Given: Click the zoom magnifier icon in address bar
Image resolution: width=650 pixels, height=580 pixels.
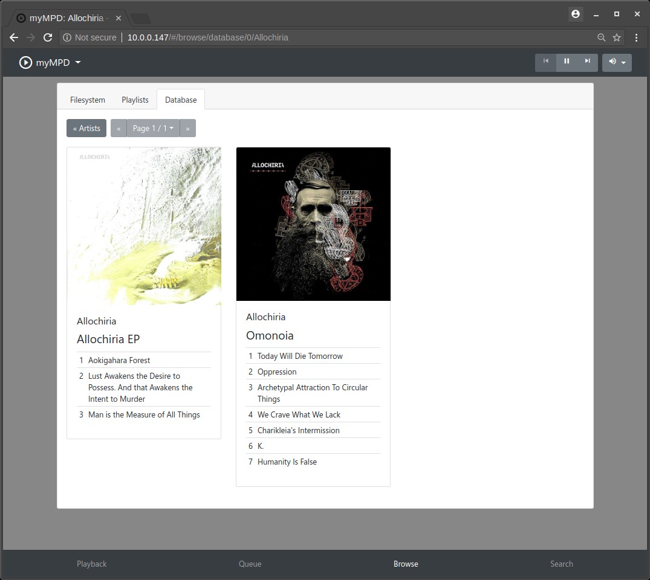Looking at the screenshot, I should point(601,37).
